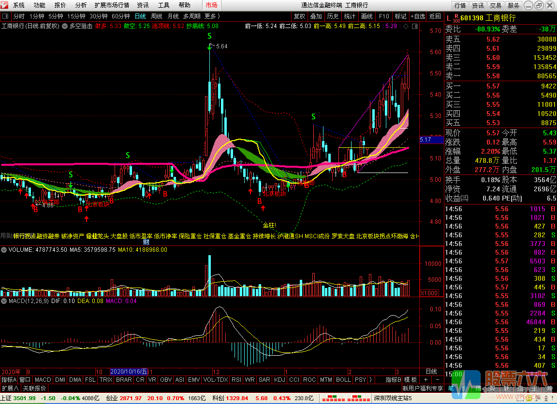The width and height of the screenshot is (557, 404).
Task: Select the 60分钟 period
Action: (x=121, y=16)
